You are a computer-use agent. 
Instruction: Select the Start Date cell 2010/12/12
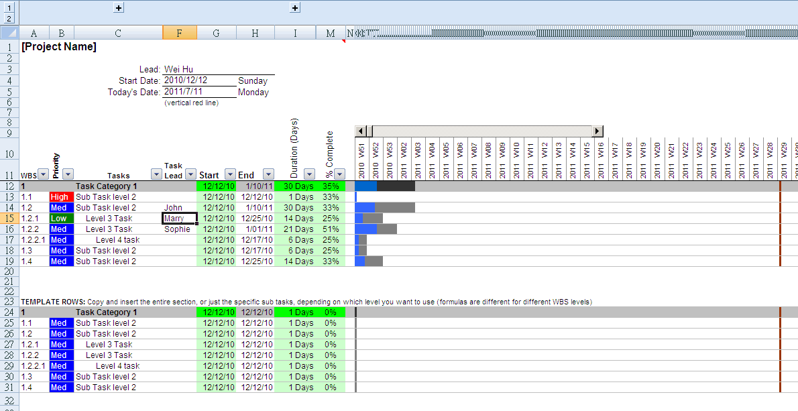tap(200, 80)
